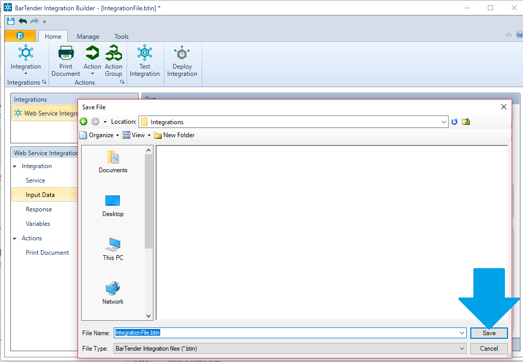Image resolution: width=523 pixels, height=362 pixels.
Task: Open Network in the places bar
Action: 113,293
